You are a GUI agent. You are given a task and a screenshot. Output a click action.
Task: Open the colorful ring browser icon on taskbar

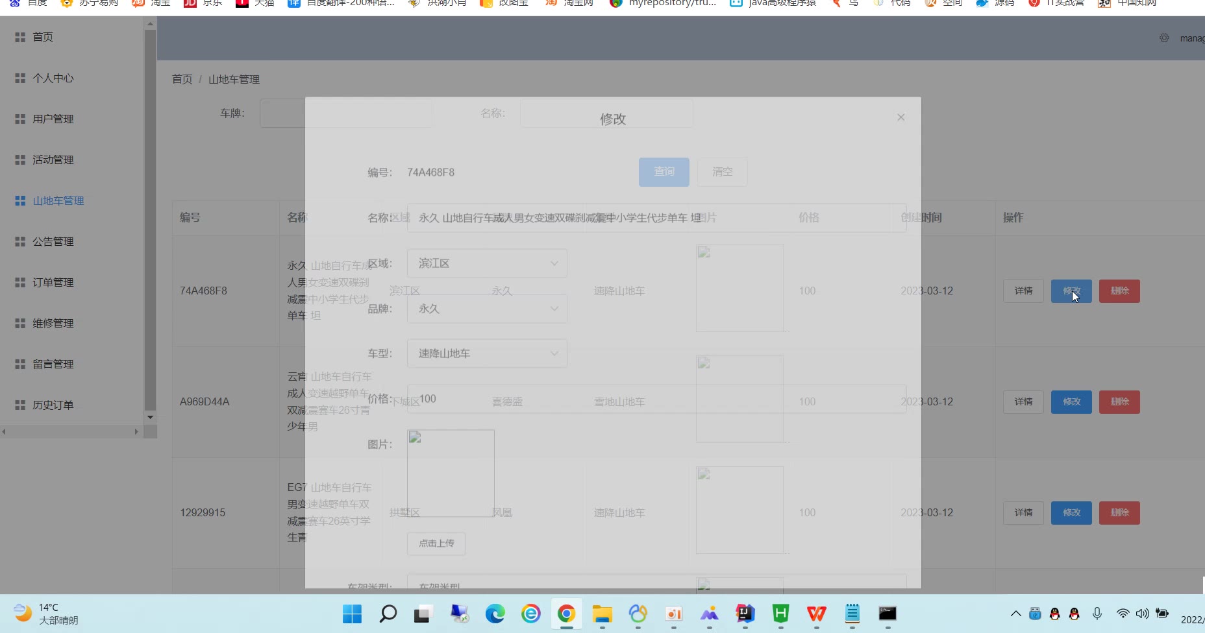(x=638, y=614)
